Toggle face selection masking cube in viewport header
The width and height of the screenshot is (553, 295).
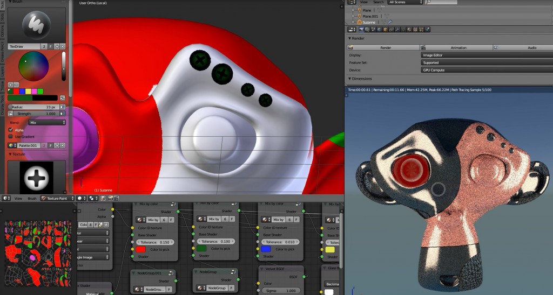(x=103, y=198)
